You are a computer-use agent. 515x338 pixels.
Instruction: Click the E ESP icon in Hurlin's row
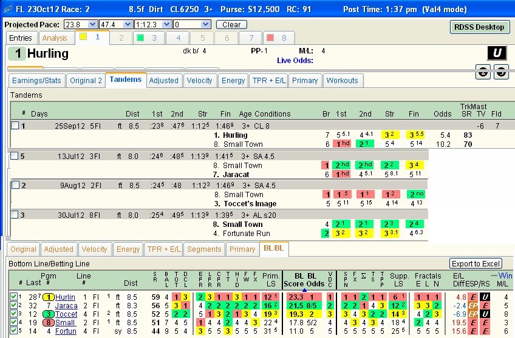coord(473,297)
